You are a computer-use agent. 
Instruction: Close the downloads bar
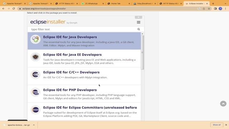point(226,125)
